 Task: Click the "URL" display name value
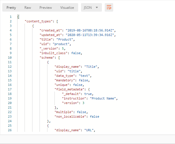coord(89,130)
